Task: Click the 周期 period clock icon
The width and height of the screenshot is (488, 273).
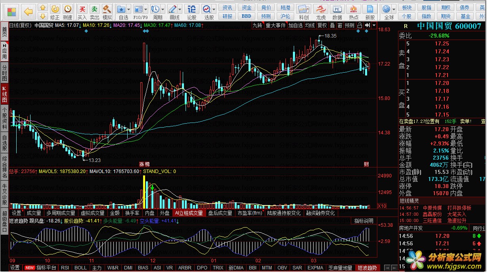Action: coord(155,9)
